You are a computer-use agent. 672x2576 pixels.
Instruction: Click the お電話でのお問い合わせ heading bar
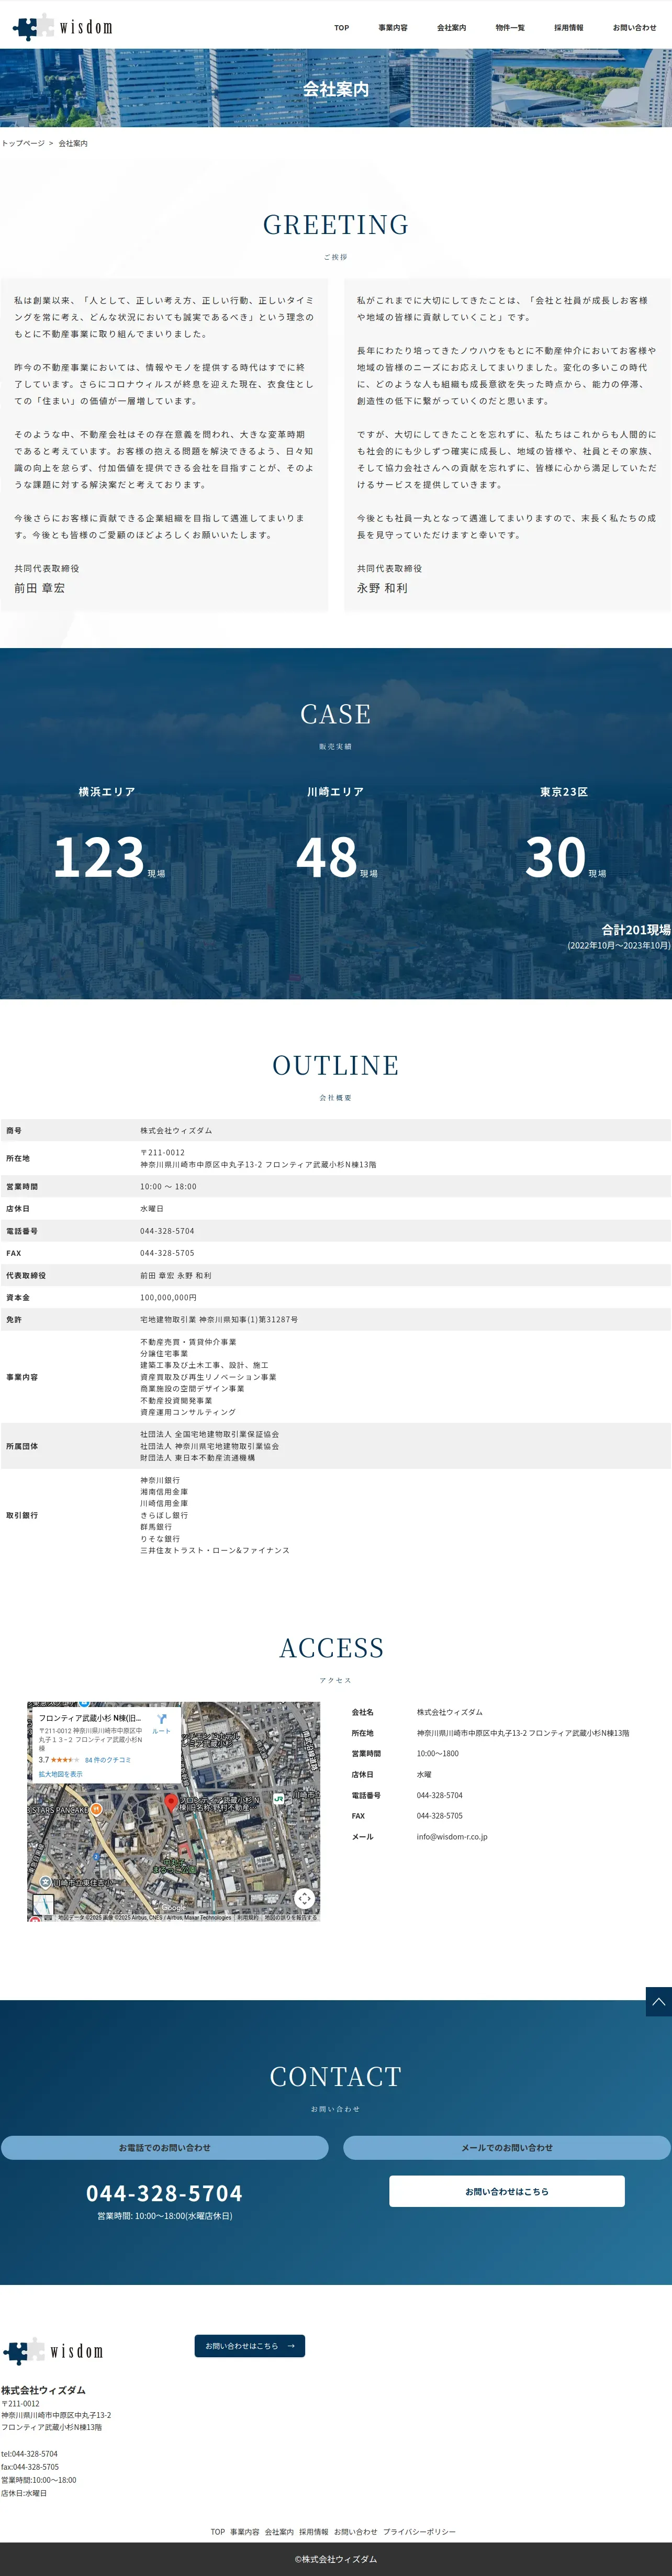point(165,2148)
